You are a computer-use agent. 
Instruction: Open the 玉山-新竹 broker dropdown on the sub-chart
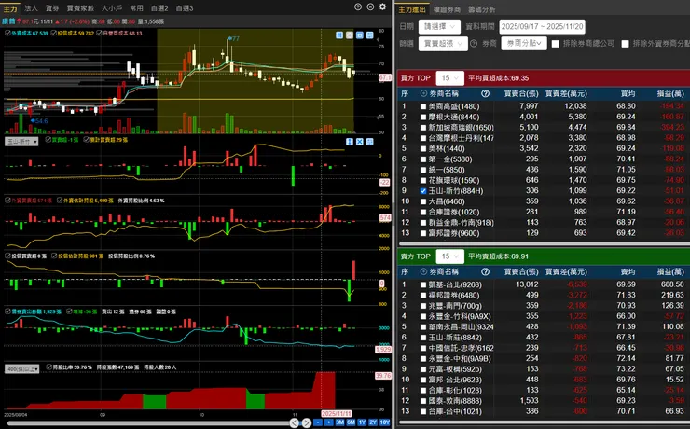pos(21,142)
